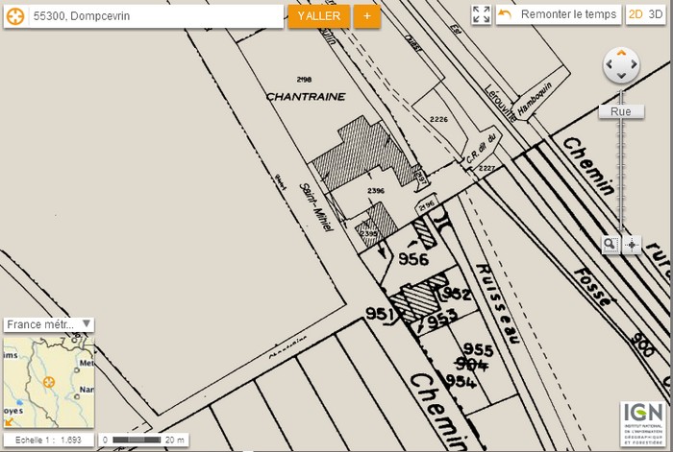The width and height of the screenshot is (673, 452).
Task: Open the IGN logo link
Action: pos(641,423)
